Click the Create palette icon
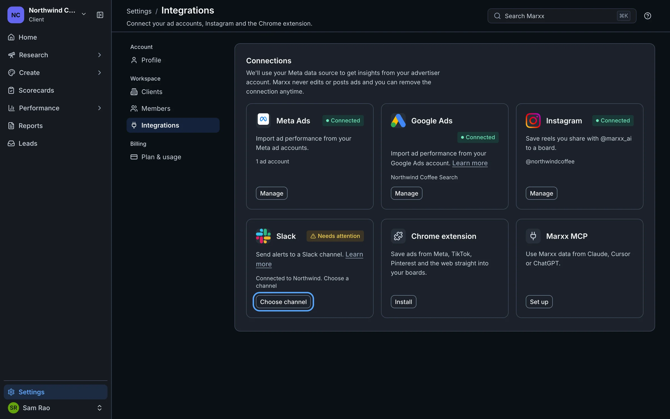 (x=11, y=73)
